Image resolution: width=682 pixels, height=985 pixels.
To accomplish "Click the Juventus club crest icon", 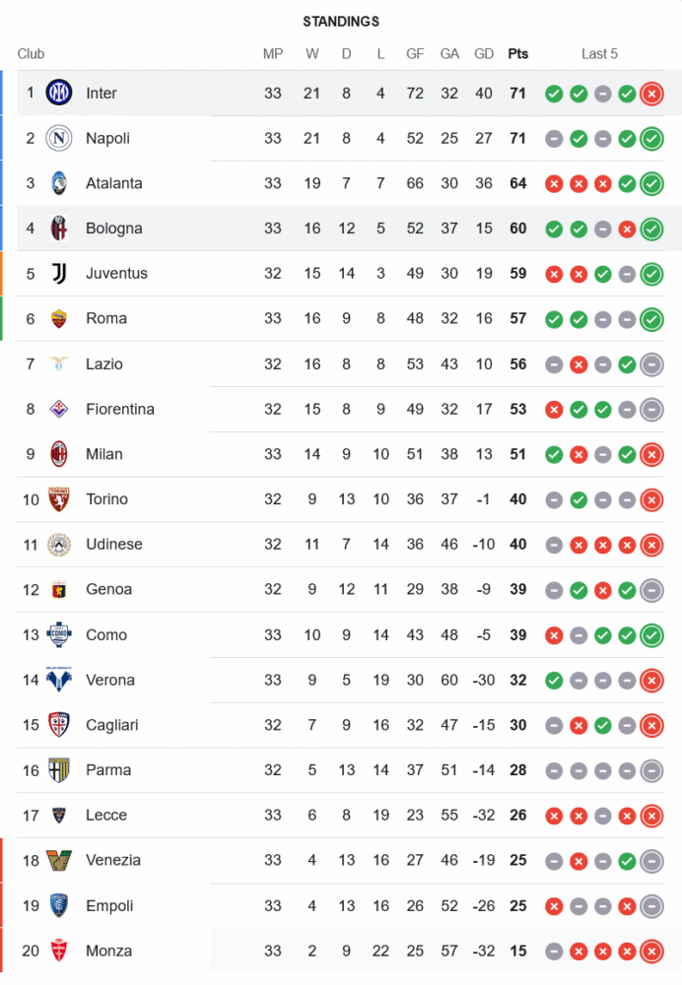I will (x=59, y=273).
